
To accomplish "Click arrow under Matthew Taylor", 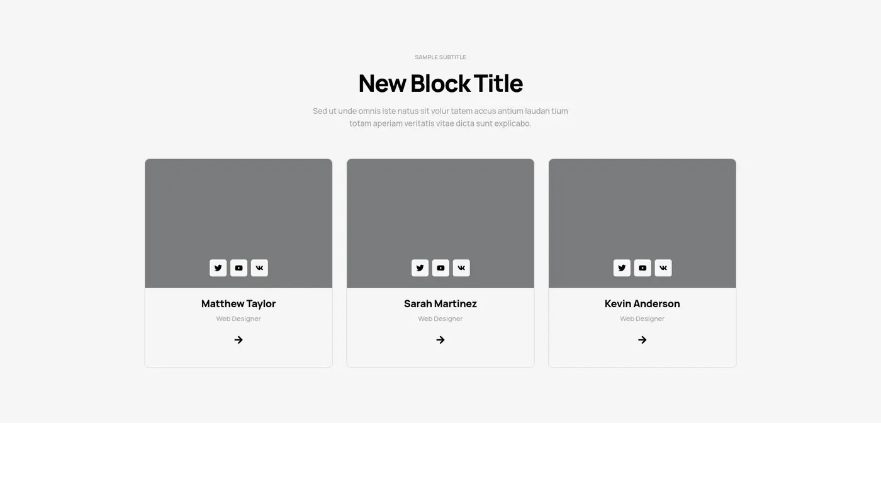I will tap(238, 340).
